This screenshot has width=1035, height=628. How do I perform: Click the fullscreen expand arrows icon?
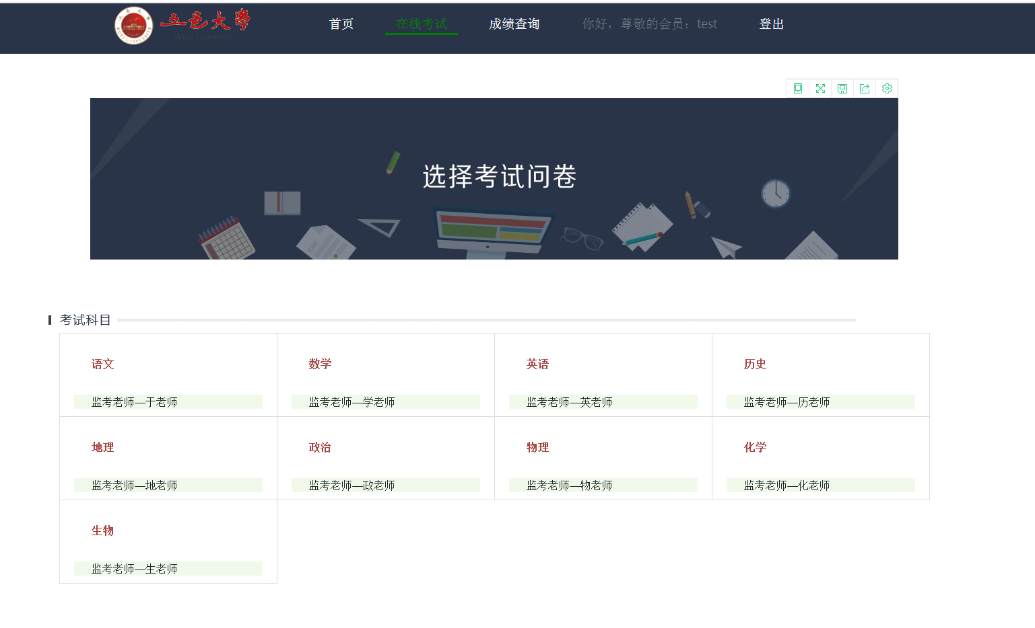820,89
